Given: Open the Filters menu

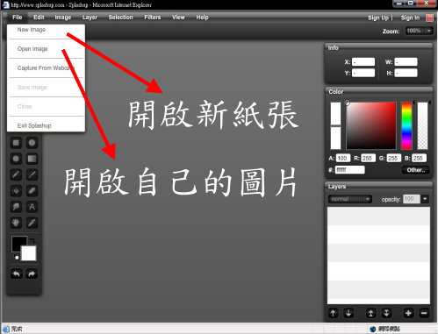Looking at the screenshot, I should click(x=153, y=18).
